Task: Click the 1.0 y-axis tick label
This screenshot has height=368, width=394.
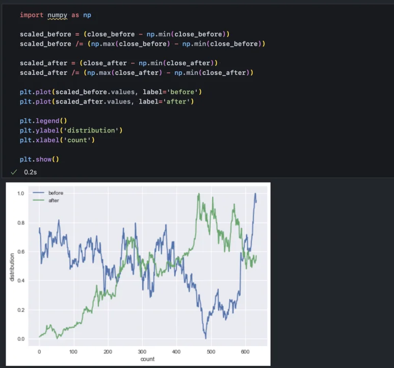Action: 20,194
